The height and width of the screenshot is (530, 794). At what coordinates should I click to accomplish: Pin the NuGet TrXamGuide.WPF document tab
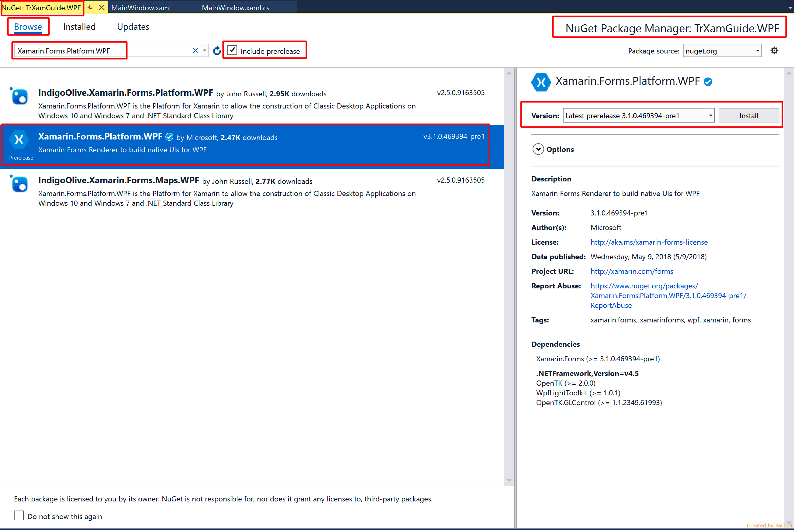(90, 7)
